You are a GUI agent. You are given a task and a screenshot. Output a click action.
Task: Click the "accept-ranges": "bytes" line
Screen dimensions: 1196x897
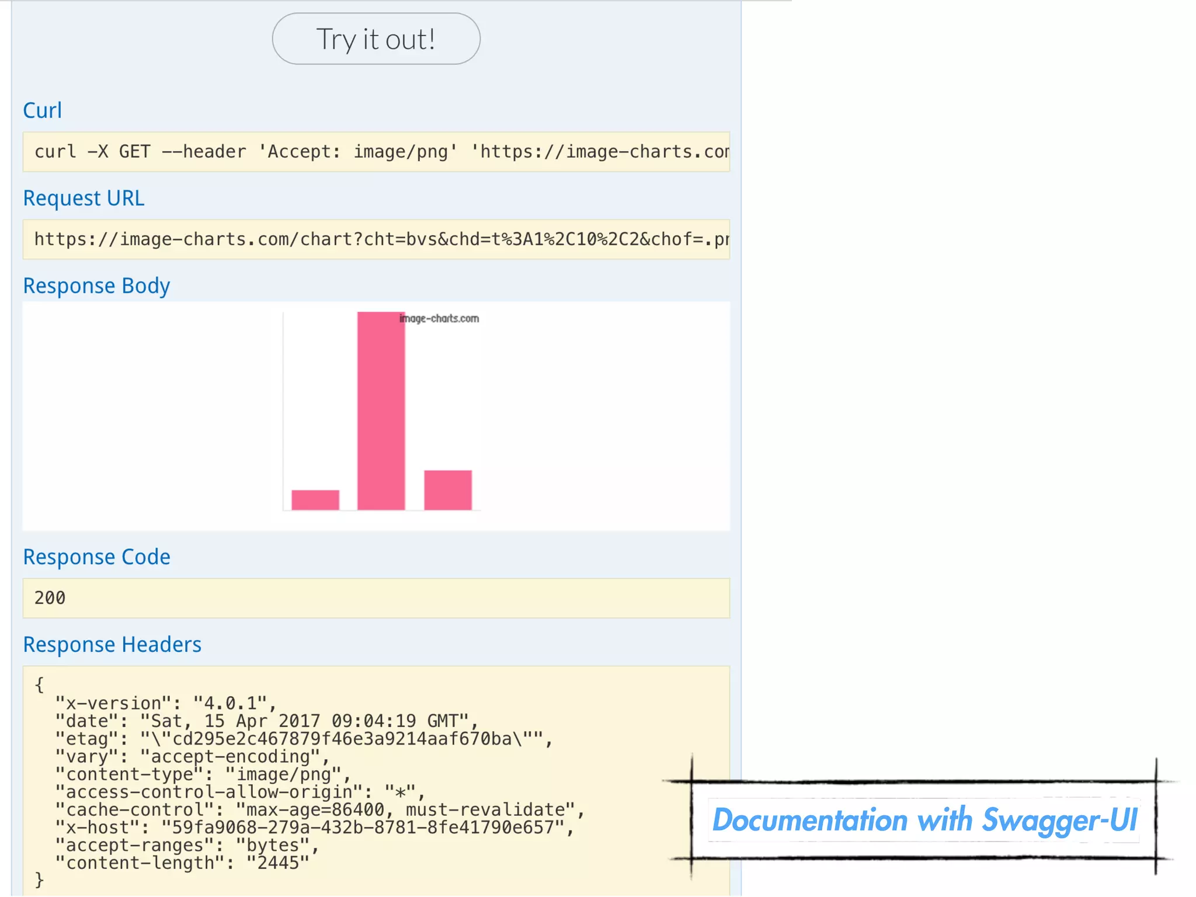pyautogui.click(x=187, y=845)
